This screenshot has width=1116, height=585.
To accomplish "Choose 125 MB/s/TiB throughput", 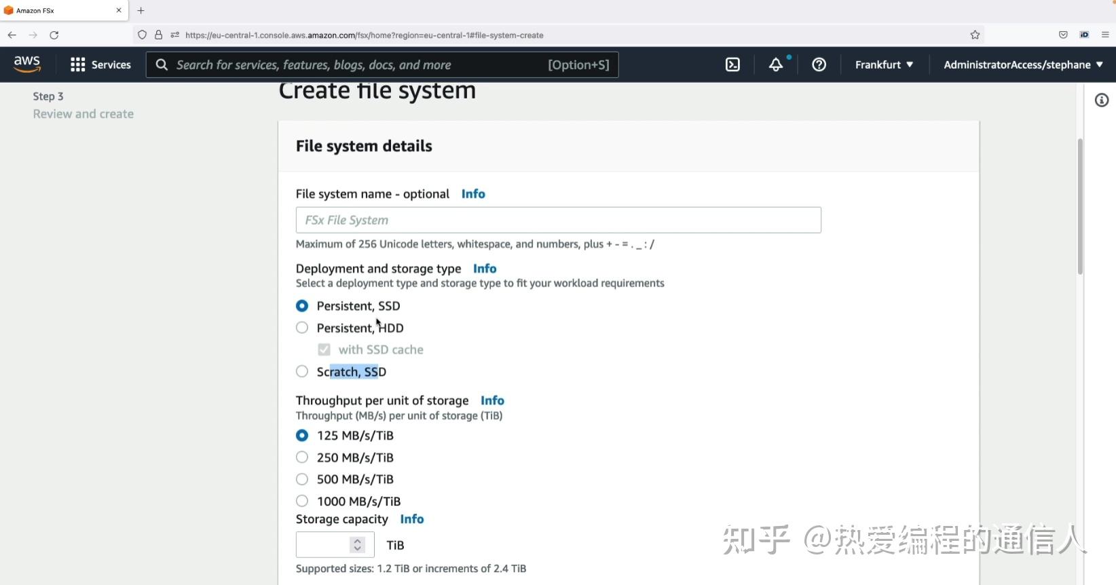I will (x=302, y=436).
